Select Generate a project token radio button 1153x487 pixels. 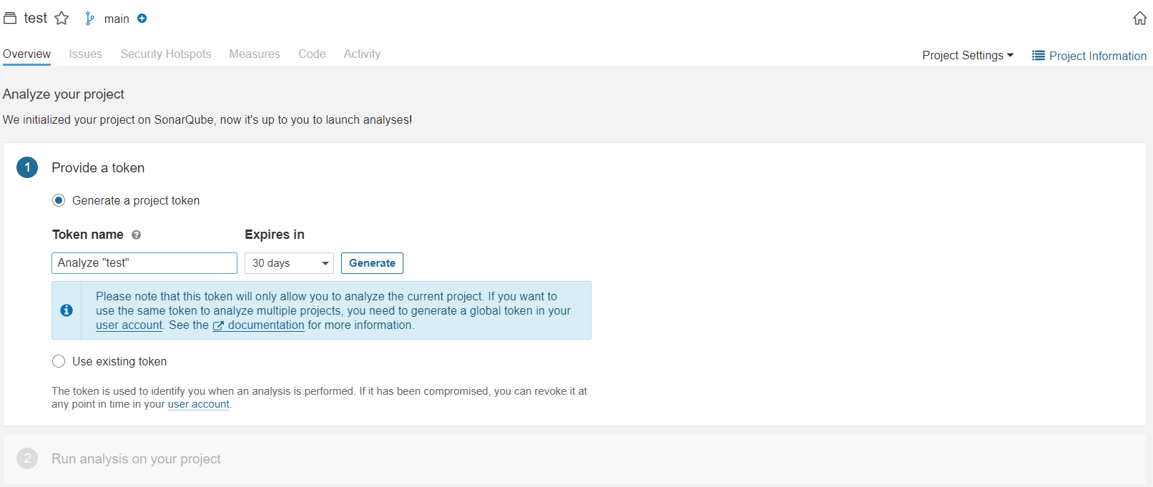click(x=59, y=201)
